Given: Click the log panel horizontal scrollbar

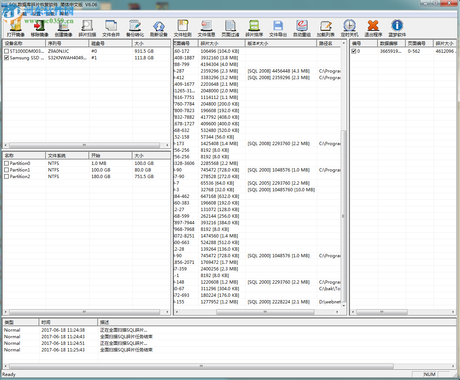Looking at the screenshot, I should [x=201, y=366].
